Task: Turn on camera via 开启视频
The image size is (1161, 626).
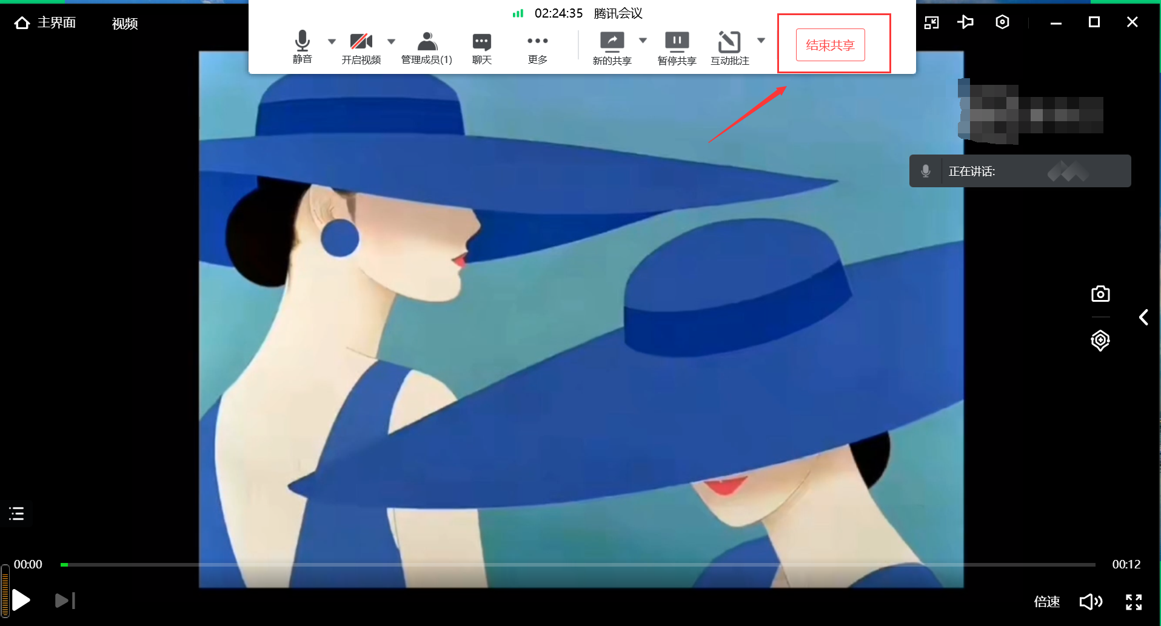Action: click(x=361, y=48)
